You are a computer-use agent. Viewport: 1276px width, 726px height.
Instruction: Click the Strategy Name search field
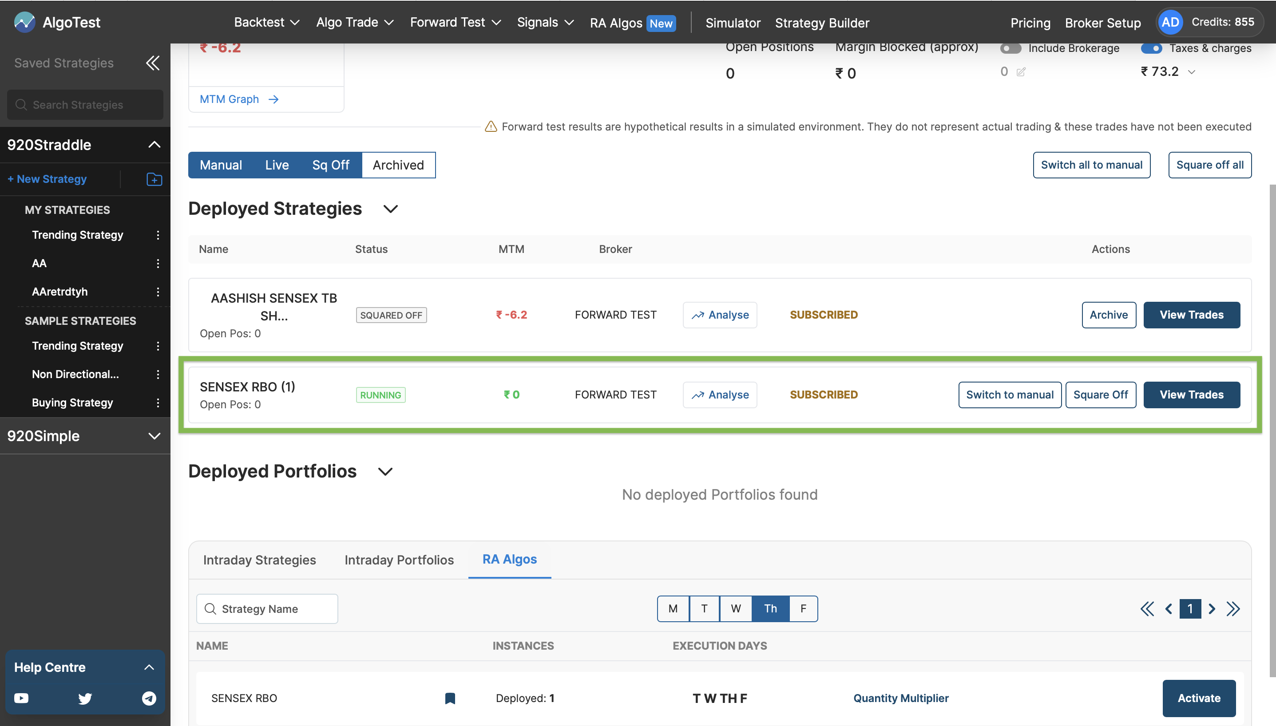point(267,609)
